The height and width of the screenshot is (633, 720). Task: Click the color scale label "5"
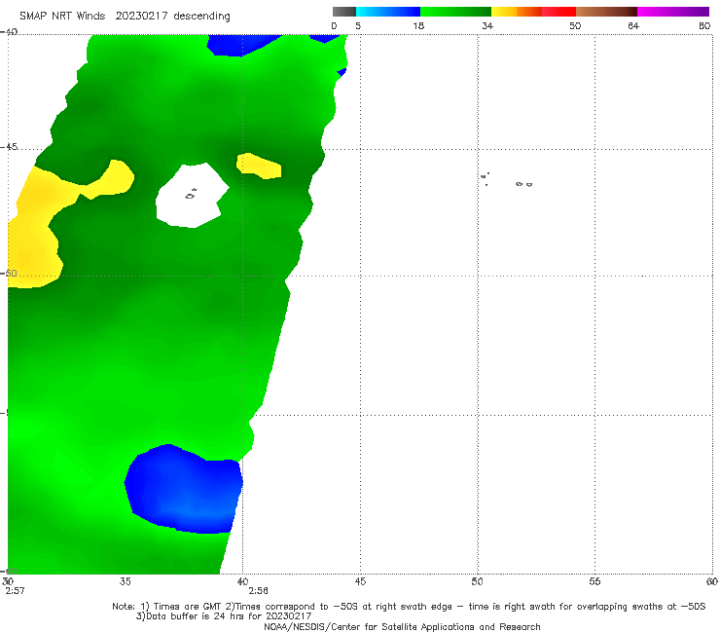coord(358,25)
